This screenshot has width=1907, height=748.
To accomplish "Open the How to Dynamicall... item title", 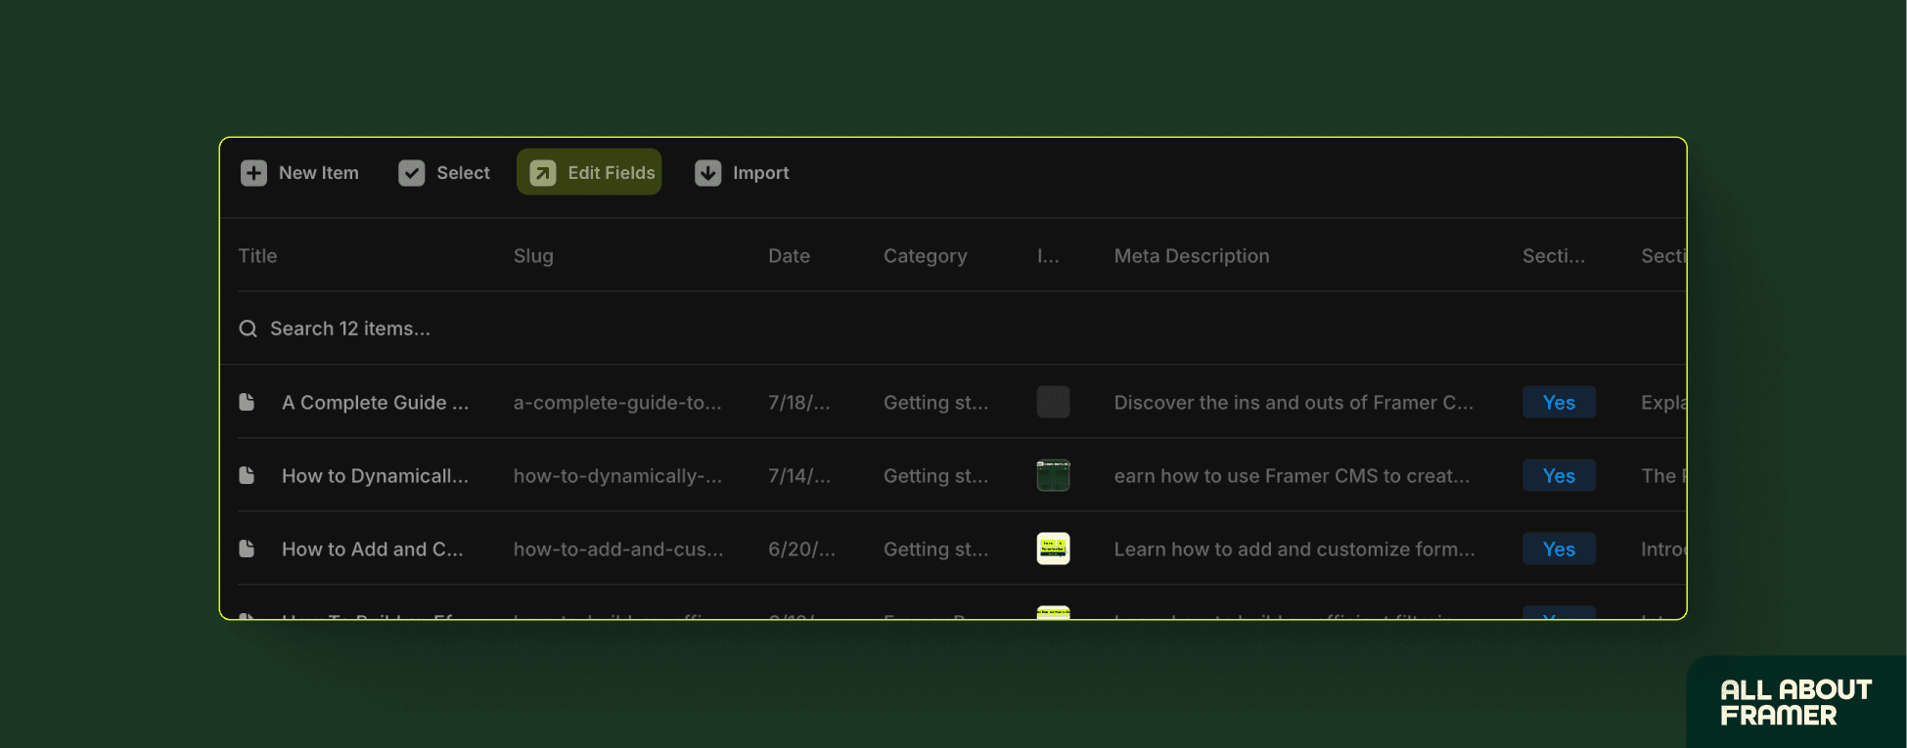I will tap(375, 476).
